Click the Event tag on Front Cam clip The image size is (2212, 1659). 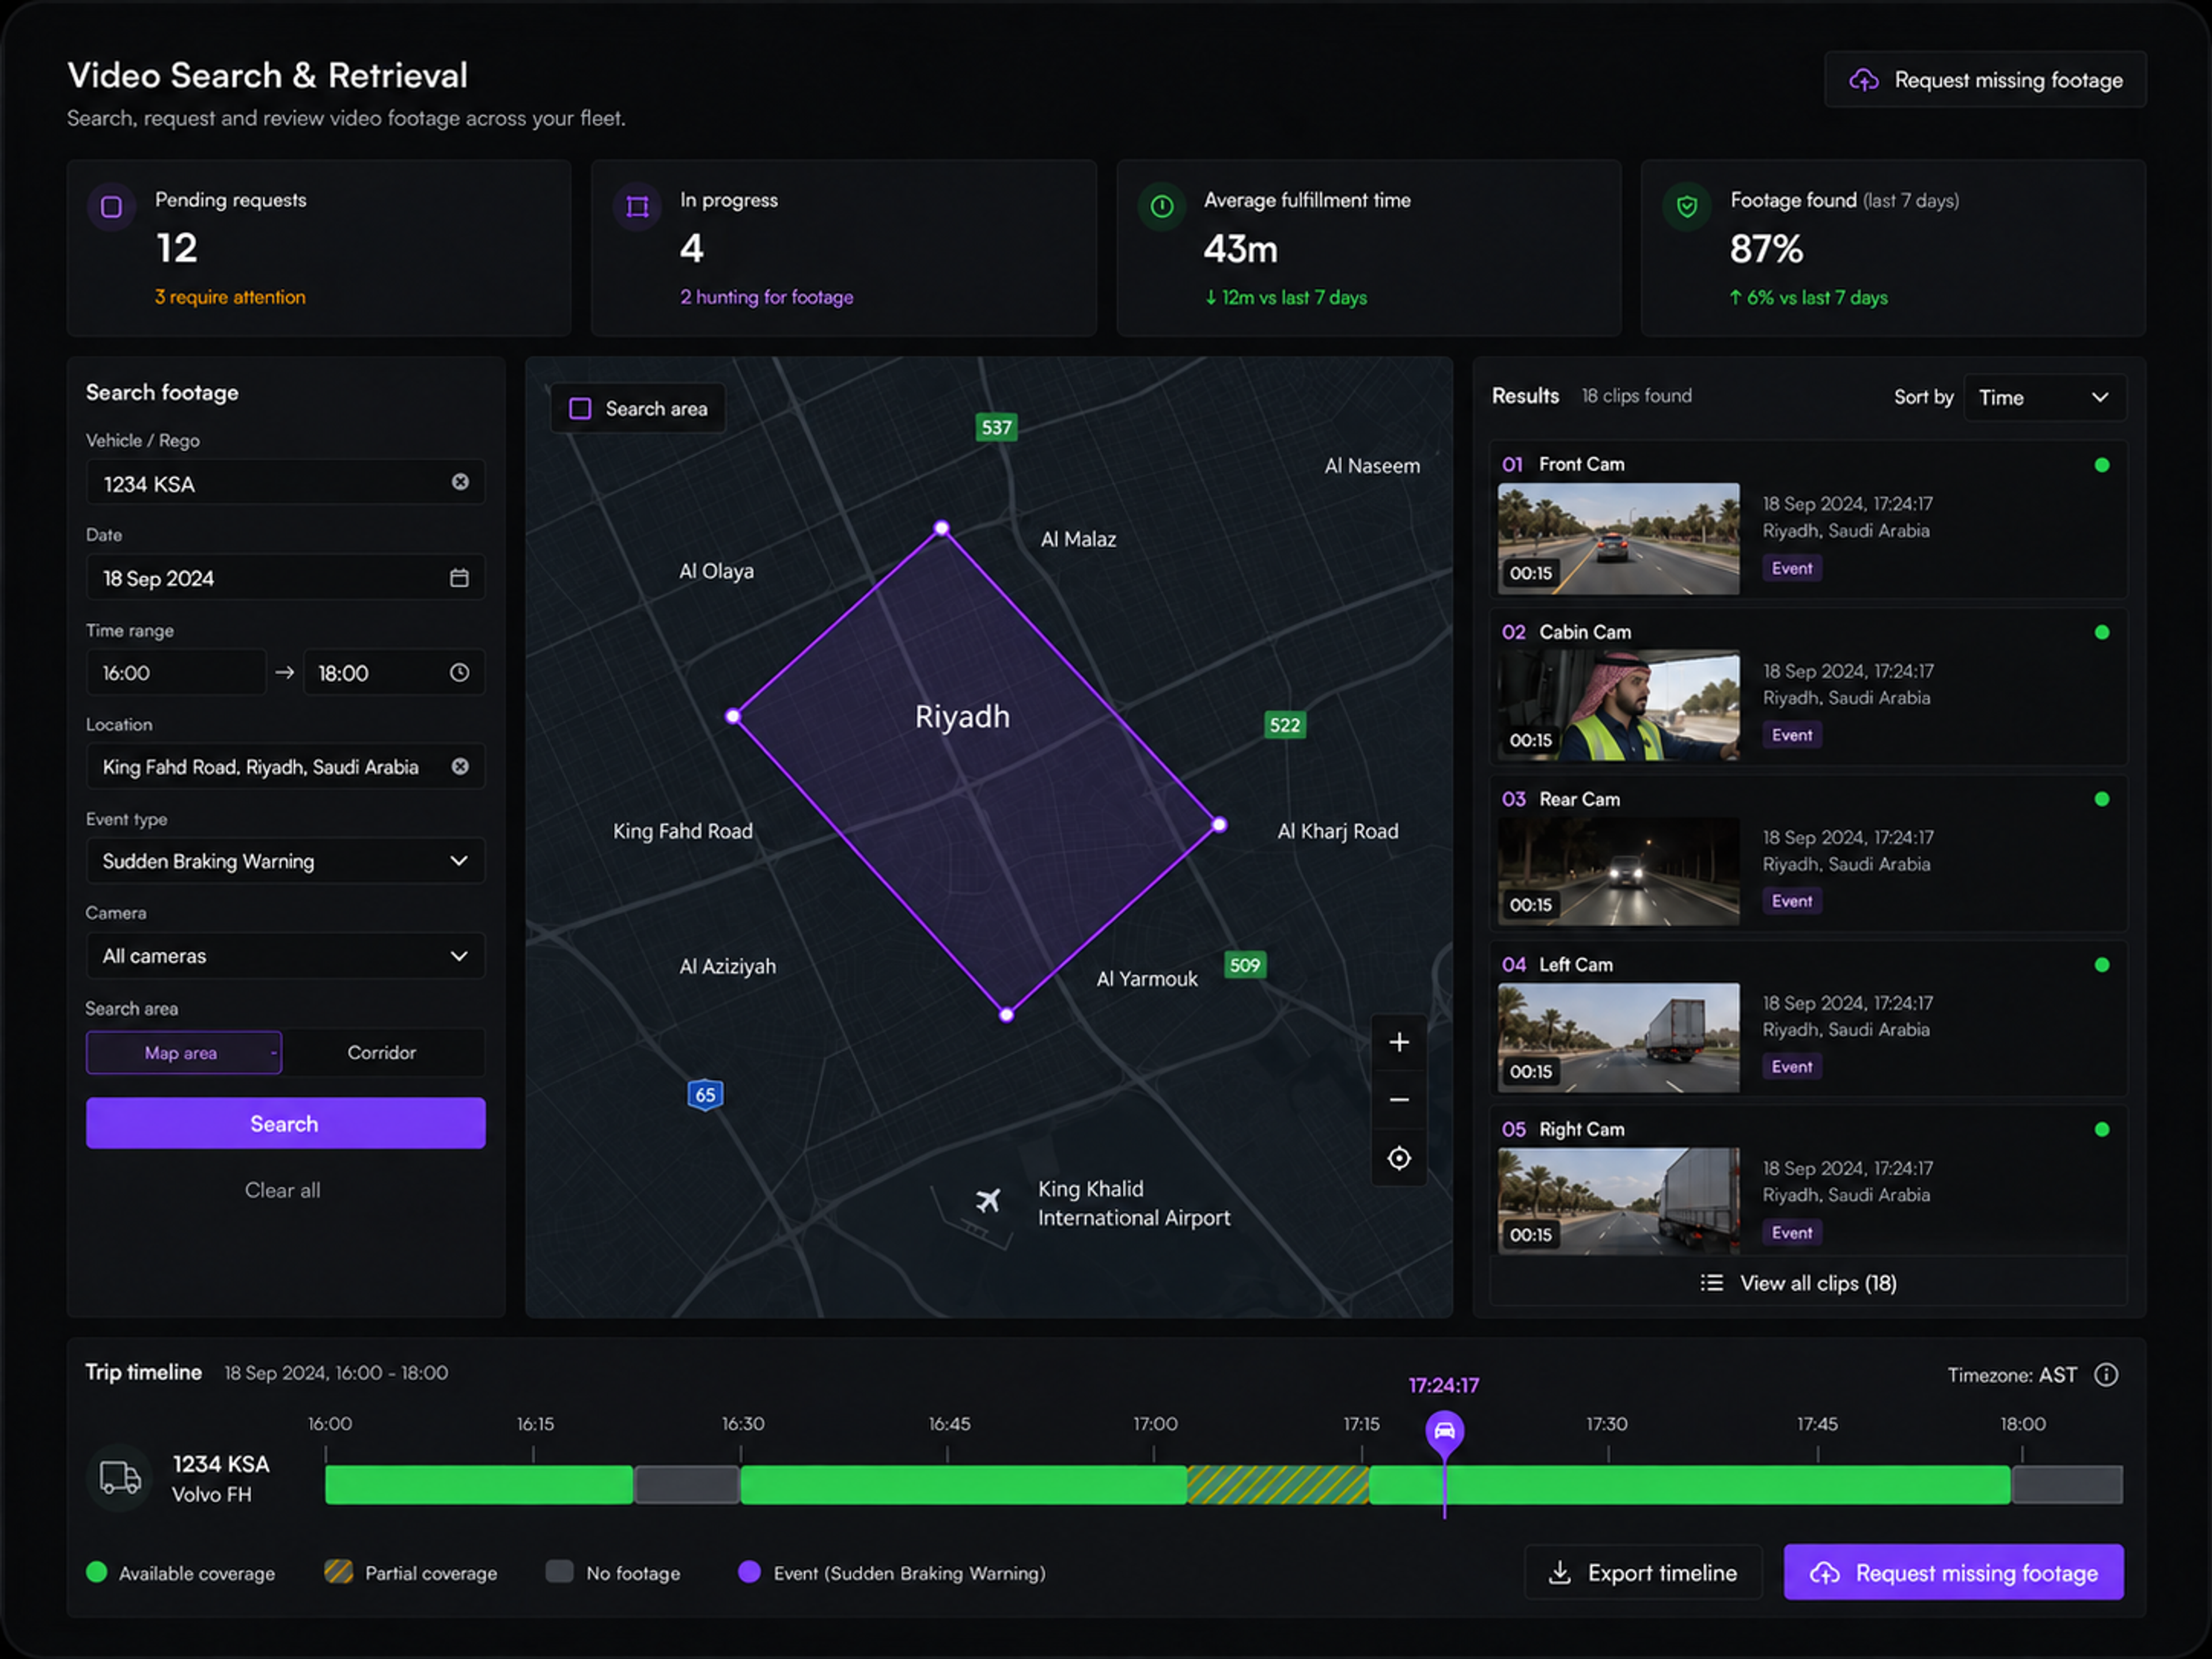tap(1792, 568)
